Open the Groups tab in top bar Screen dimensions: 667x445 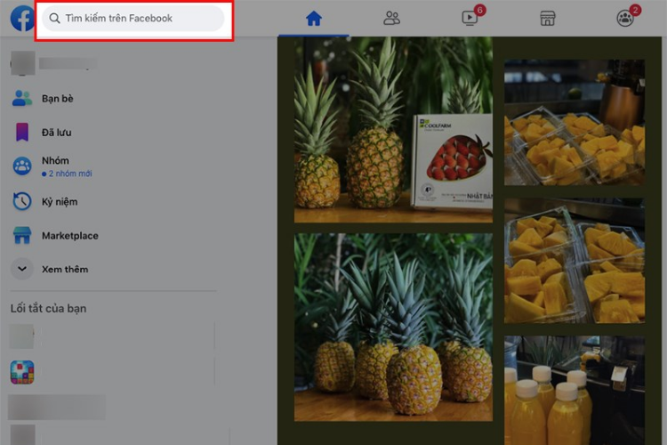pos(625,19)
